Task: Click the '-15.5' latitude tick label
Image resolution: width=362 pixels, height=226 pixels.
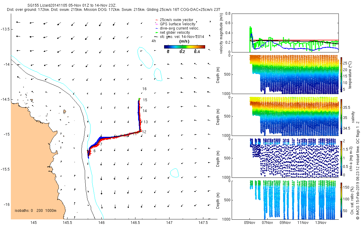Action: coord(5,169)
